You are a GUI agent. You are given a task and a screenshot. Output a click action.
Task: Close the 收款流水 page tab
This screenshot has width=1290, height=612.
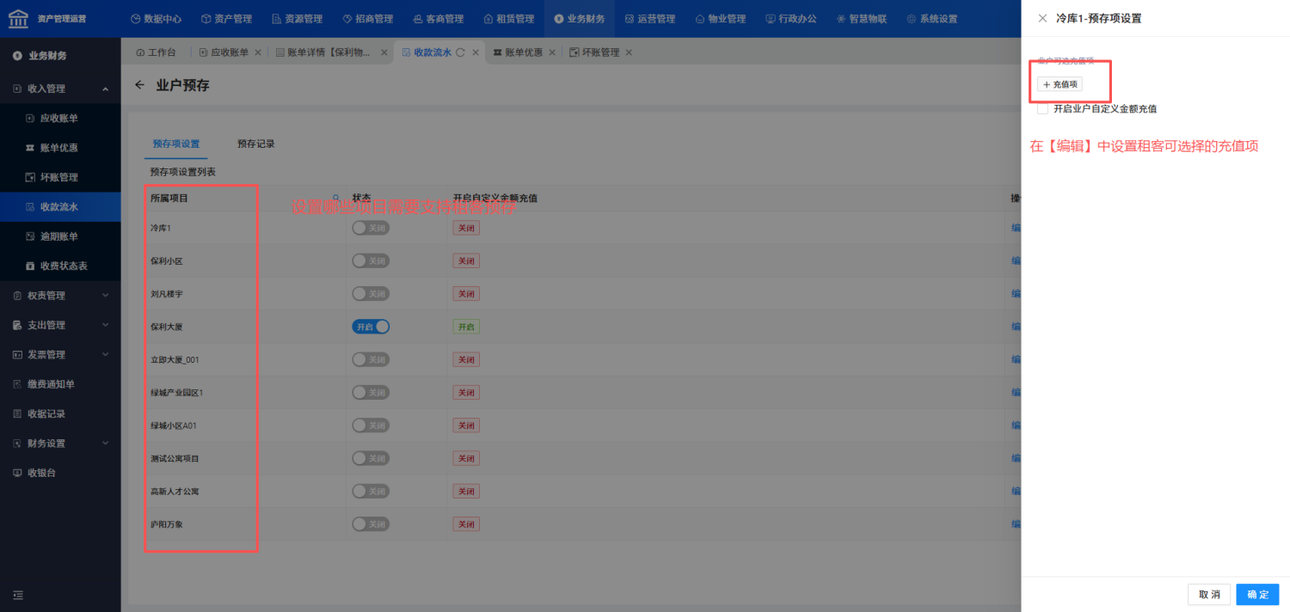tap(474, 52)
